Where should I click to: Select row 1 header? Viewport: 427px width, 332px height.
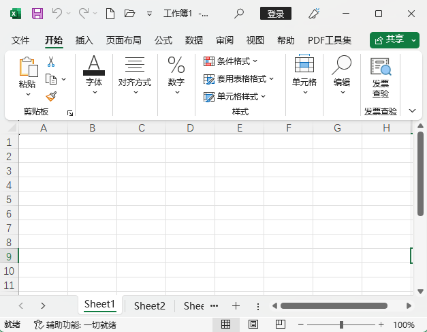click(9, 142)
